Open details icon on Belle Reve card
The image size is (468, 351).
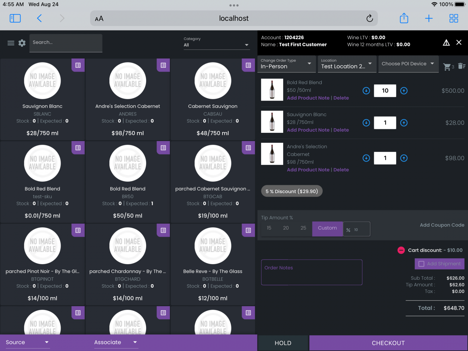pyautogui.click(x=248, y=230)
